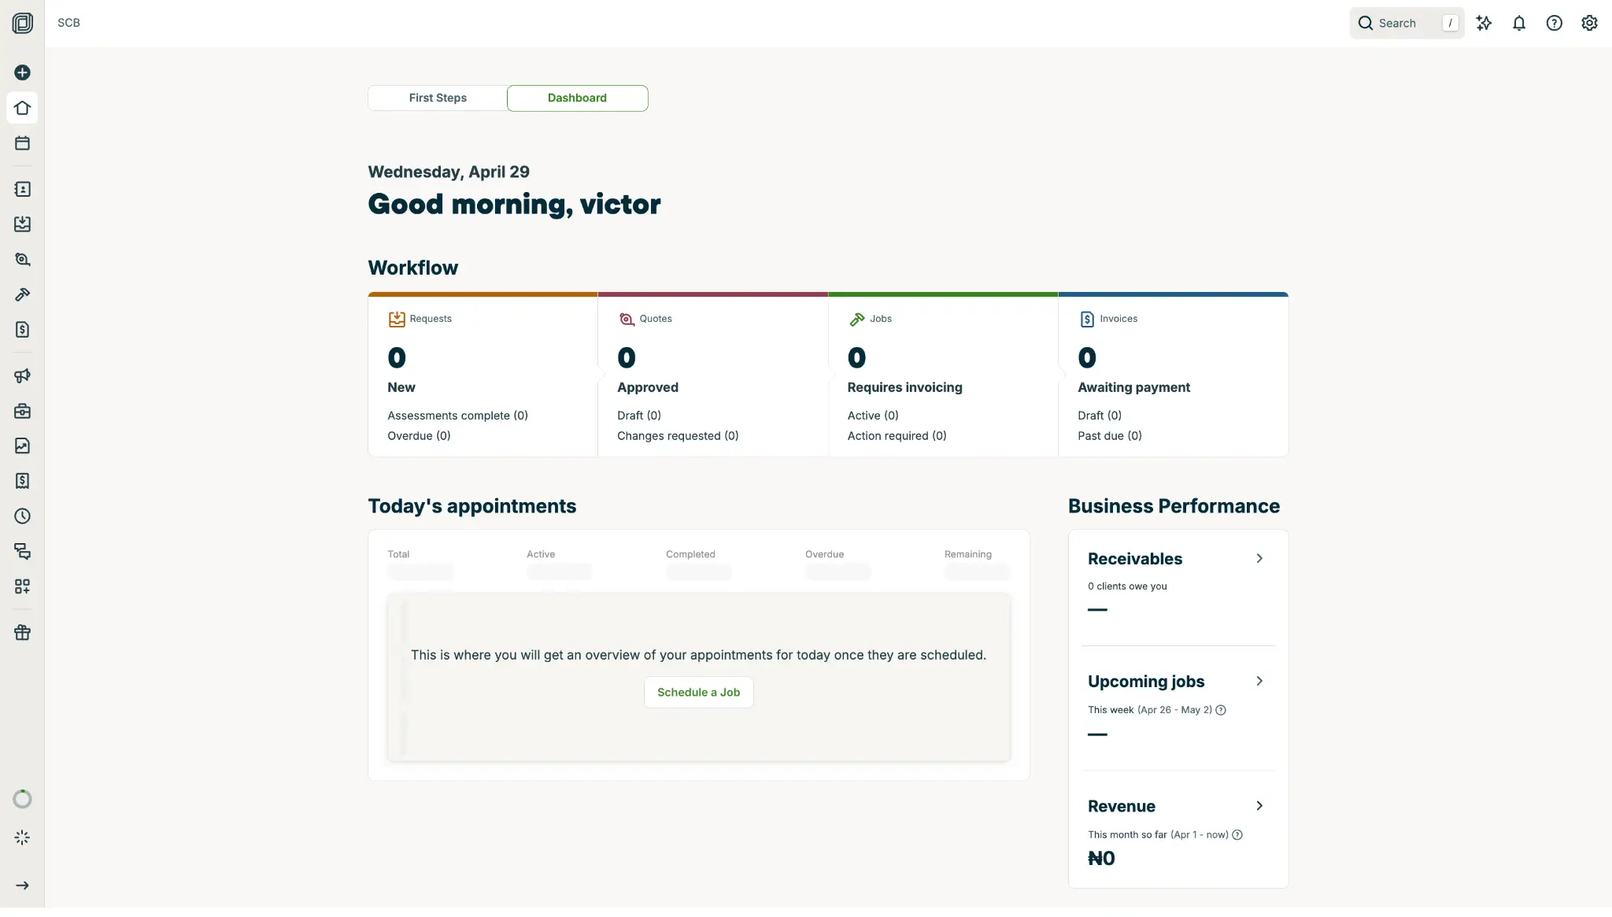Click the Schedule a Job button
Viewport: 1612px width, 917px height.
pyautogui.click(x=699, y=693)
